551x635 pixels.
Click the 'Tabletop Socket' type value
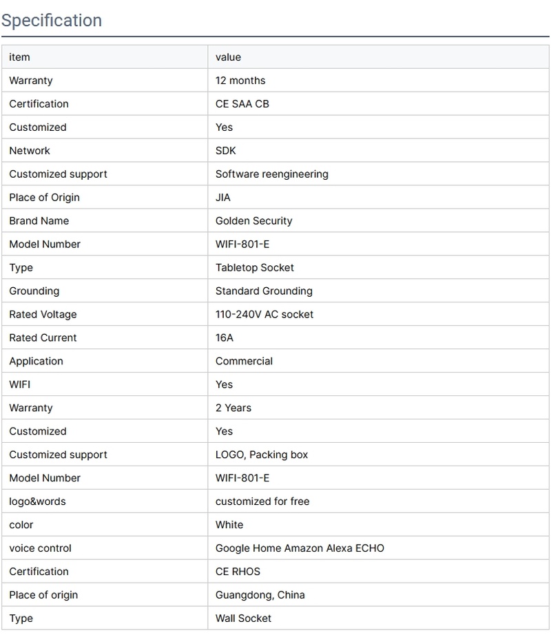[255, 268]
